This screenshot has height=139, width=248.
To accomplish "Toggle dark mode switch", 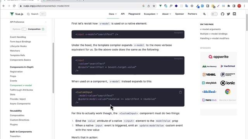I will [214, 14].
